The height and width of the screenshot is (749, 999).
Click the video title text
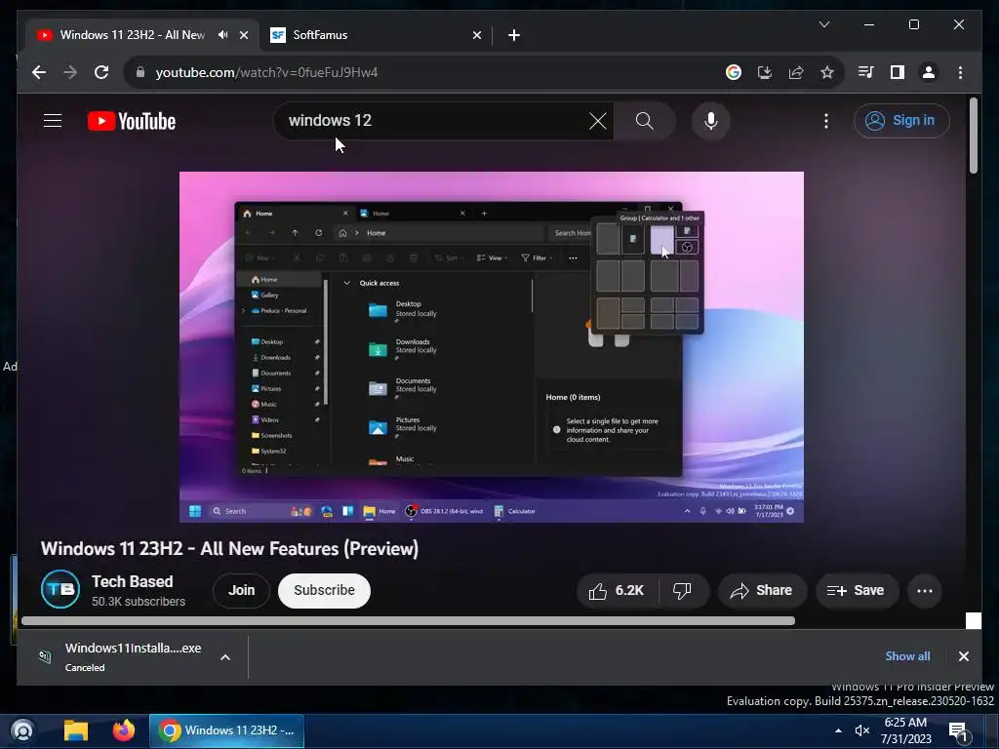229,549
